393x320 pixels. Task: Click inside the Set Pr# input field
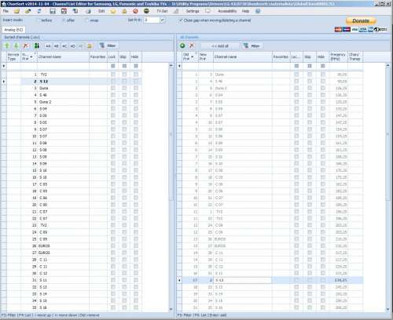tap(152, 20)
